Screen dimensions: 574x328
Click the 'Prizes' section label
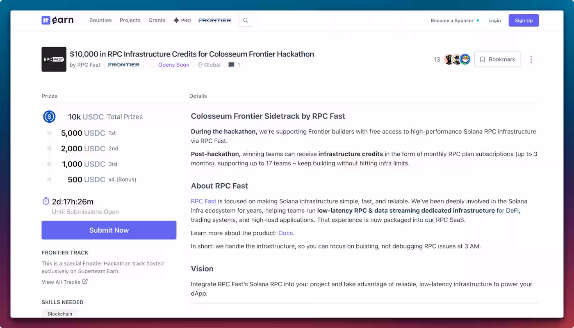coord(49,96)
